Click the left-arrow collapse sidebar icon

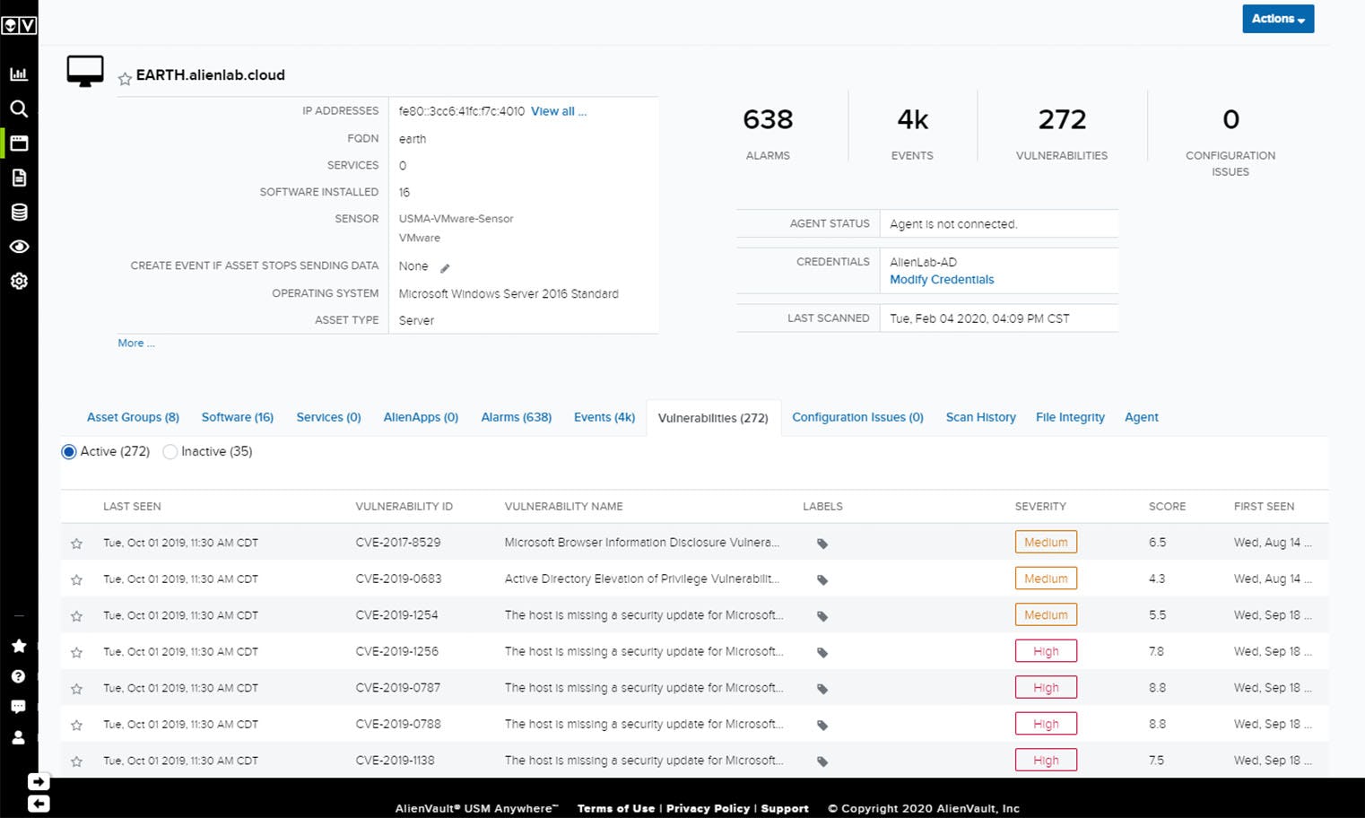[39, 804]
